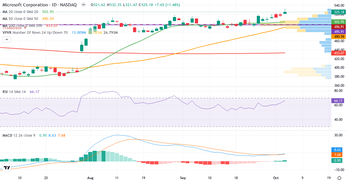This screenshot has height=182, width=347.
Task: Click the MA 20 value 502.95 in legend
Action: click(x=48, y=12)
